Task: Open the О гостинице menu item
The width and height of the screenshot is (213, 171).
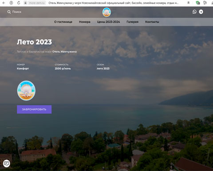Action: tap(63, 22)
